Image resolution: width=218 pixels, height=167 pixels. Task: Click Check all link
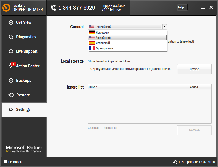click(94, 128)
